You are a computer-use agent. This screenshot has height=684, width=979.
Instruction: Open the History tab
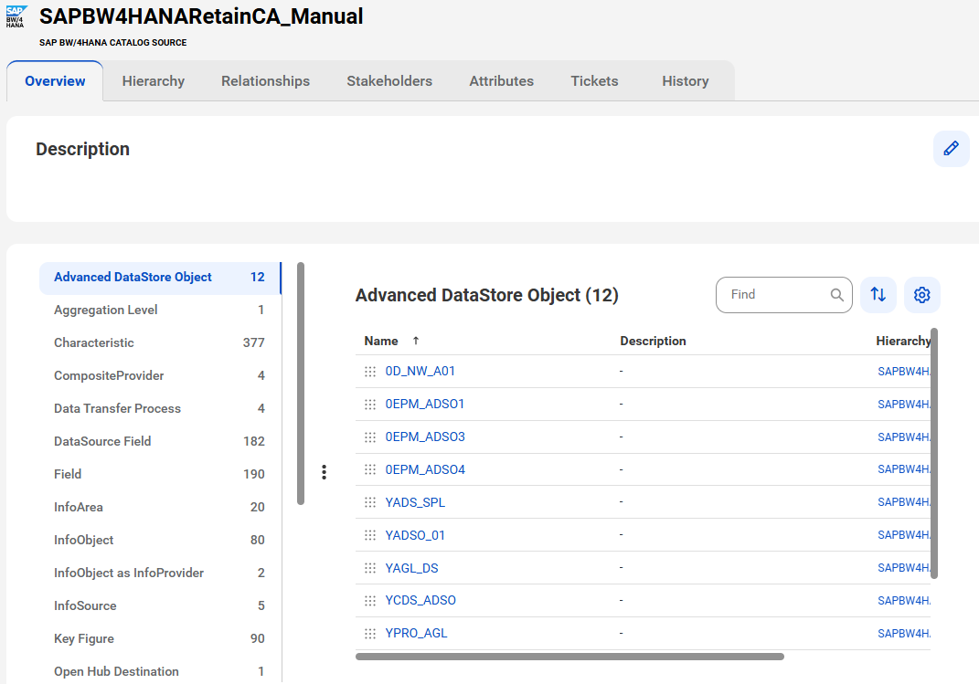(685, 81)
